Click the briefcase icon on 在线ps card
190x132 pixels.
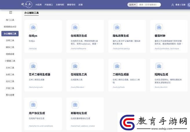click(33, 27)
